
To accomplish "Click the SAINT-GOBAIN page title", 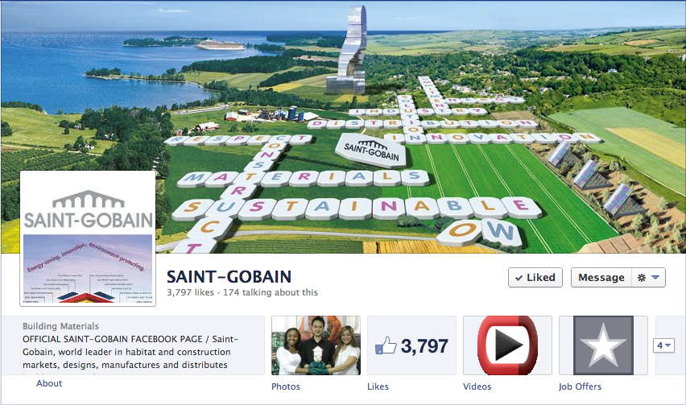I will [229, 276].
